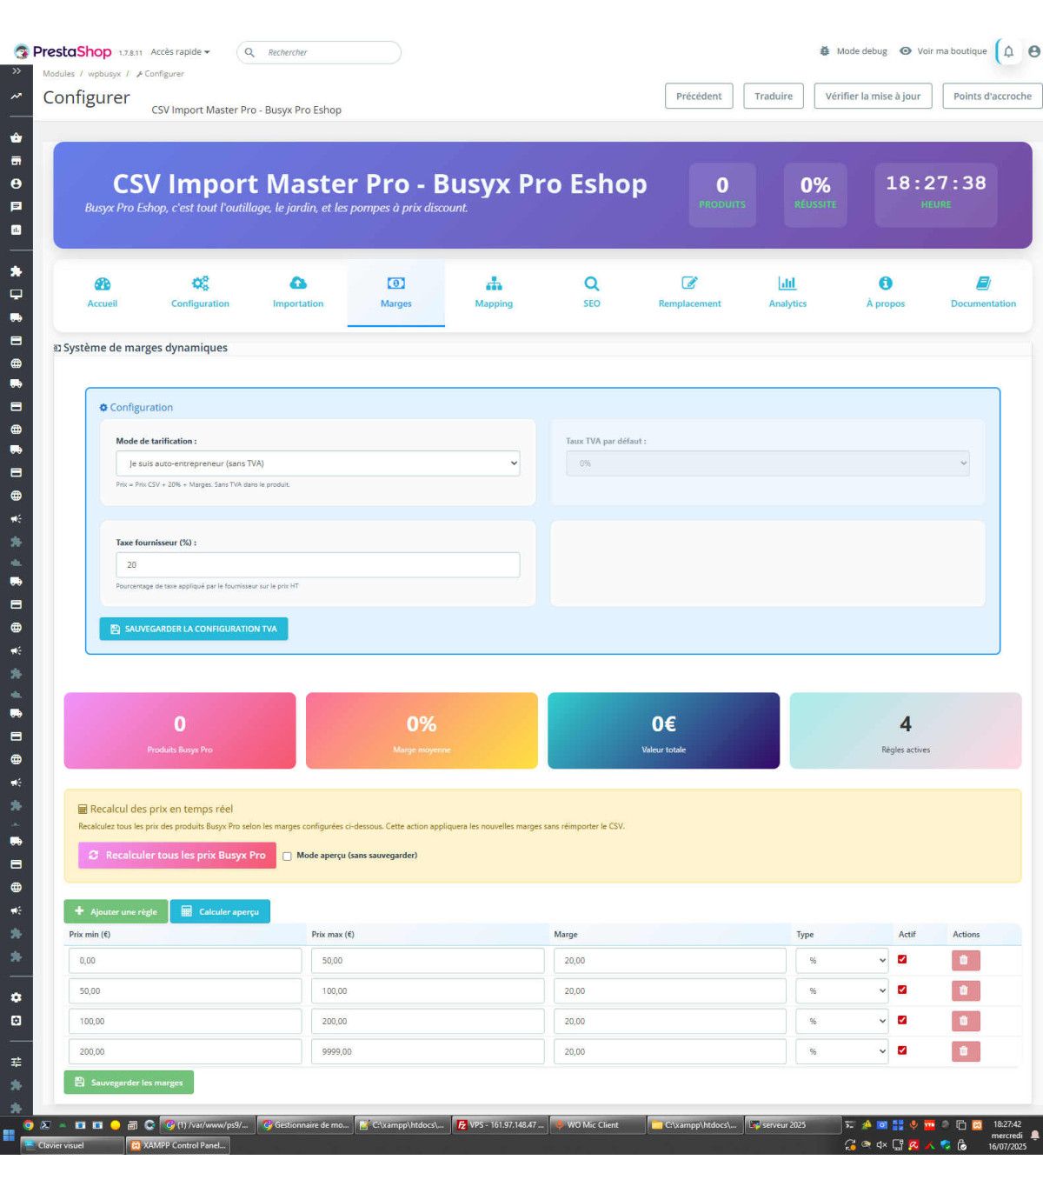Screen dimensions: 1043x1193
Task: Toggle Actif checkbox for the 0,00 rule
Action: click(902, 959)
